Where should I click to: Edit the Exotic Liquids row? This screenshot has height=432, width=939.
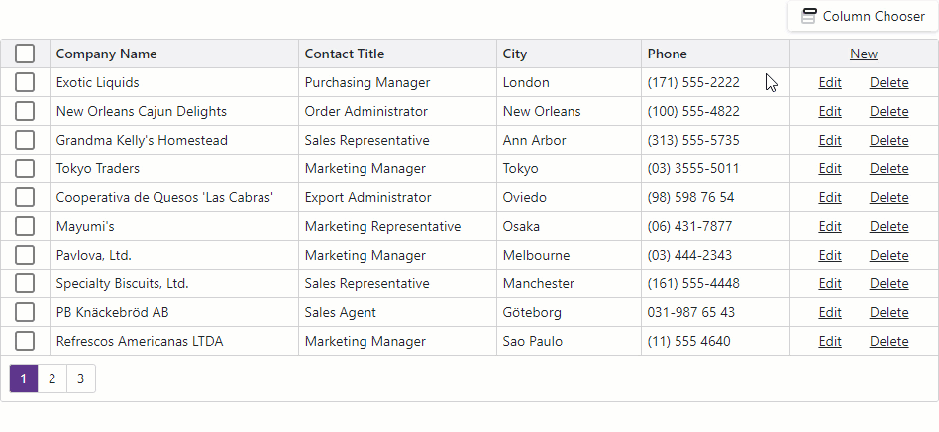tap(829, 82)
